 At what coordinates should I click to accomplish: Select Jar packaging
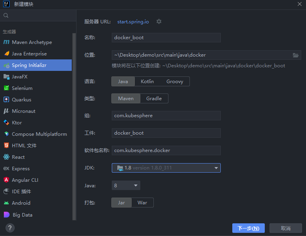coord(121,203)
